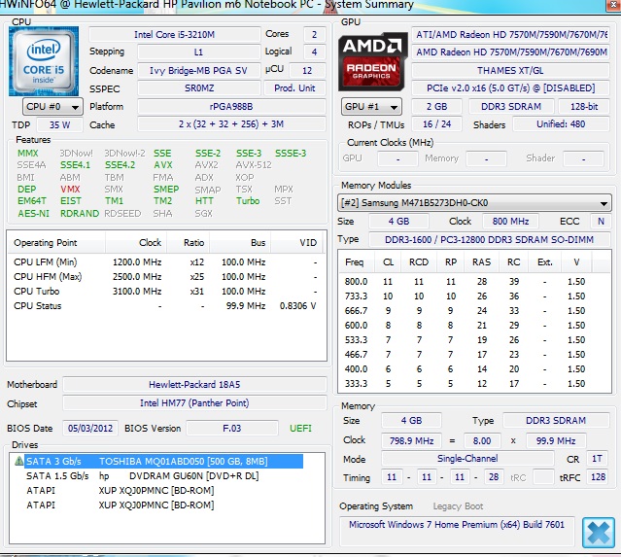Click the GPU memory size 2 GB field

[x=436, y=107]
